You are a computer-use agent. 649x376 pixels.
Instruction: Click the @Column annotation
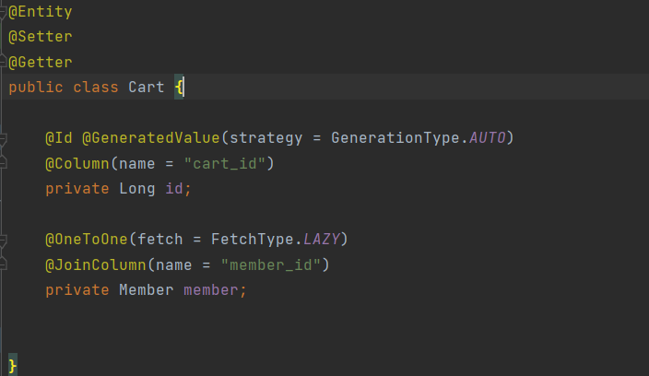77,163
